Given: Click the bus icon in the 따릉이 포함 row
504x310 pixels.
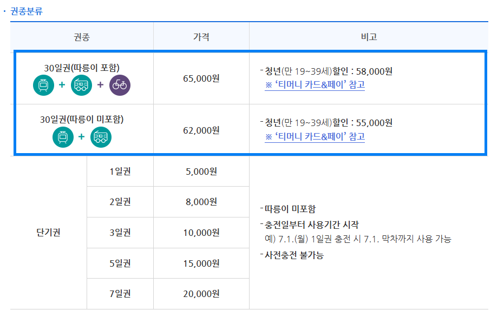Looking at the screenshot, I should 82,85.
